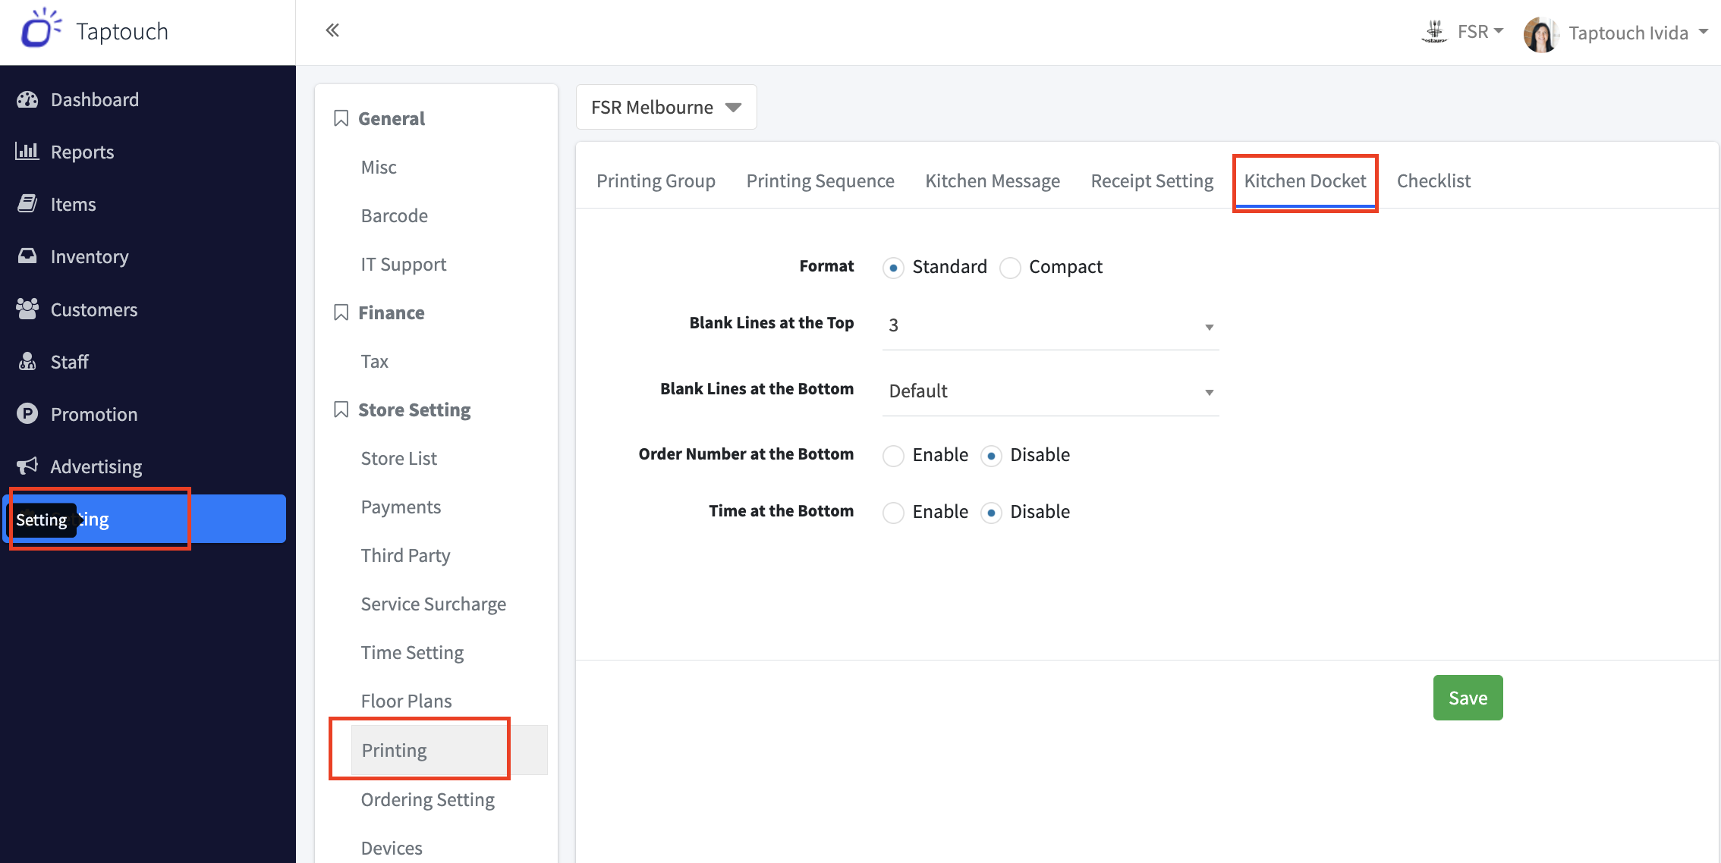Click the Customers group icon

[27, 309]
